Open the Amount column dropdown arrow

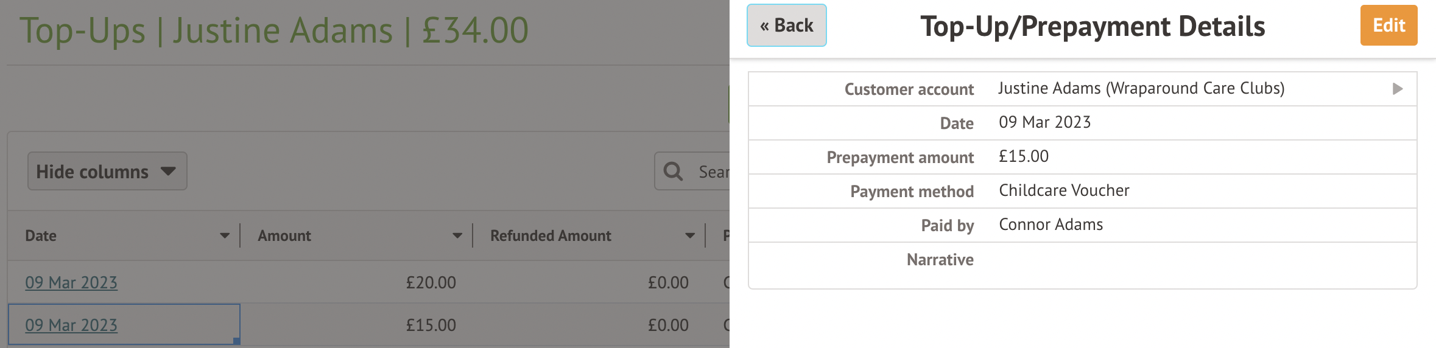[x=457, y=236]
